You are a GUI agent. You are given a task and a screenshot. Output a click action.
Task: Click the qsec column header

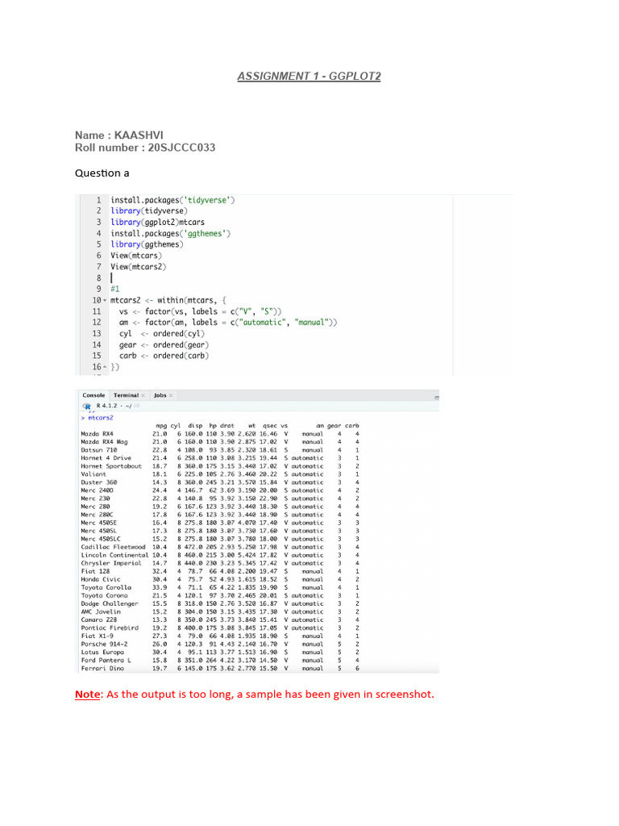(270, 426)
